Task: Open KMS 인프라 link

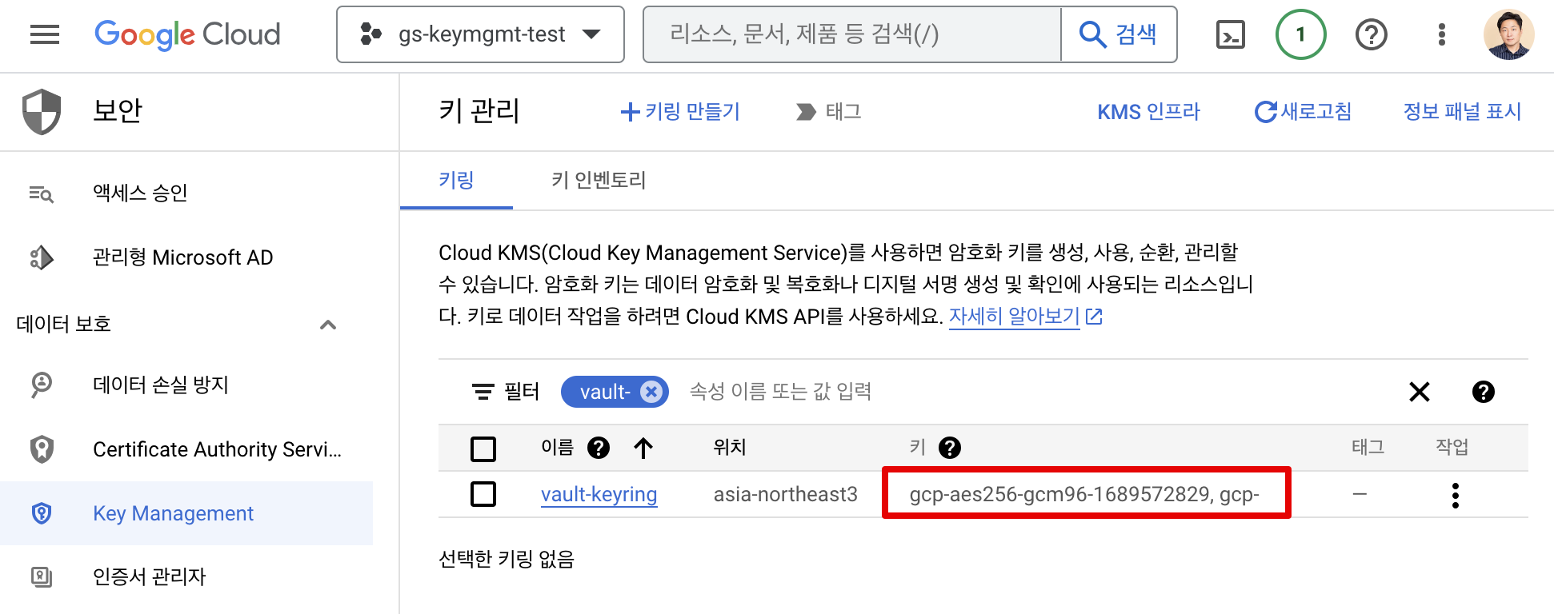Action: point(1148,112)
